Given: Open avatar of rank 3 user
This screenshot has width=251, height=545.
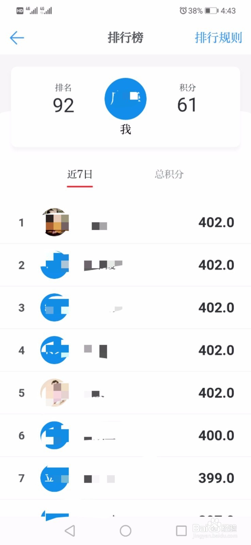Looking at the screenshot, I should click(x=55, y=308).
